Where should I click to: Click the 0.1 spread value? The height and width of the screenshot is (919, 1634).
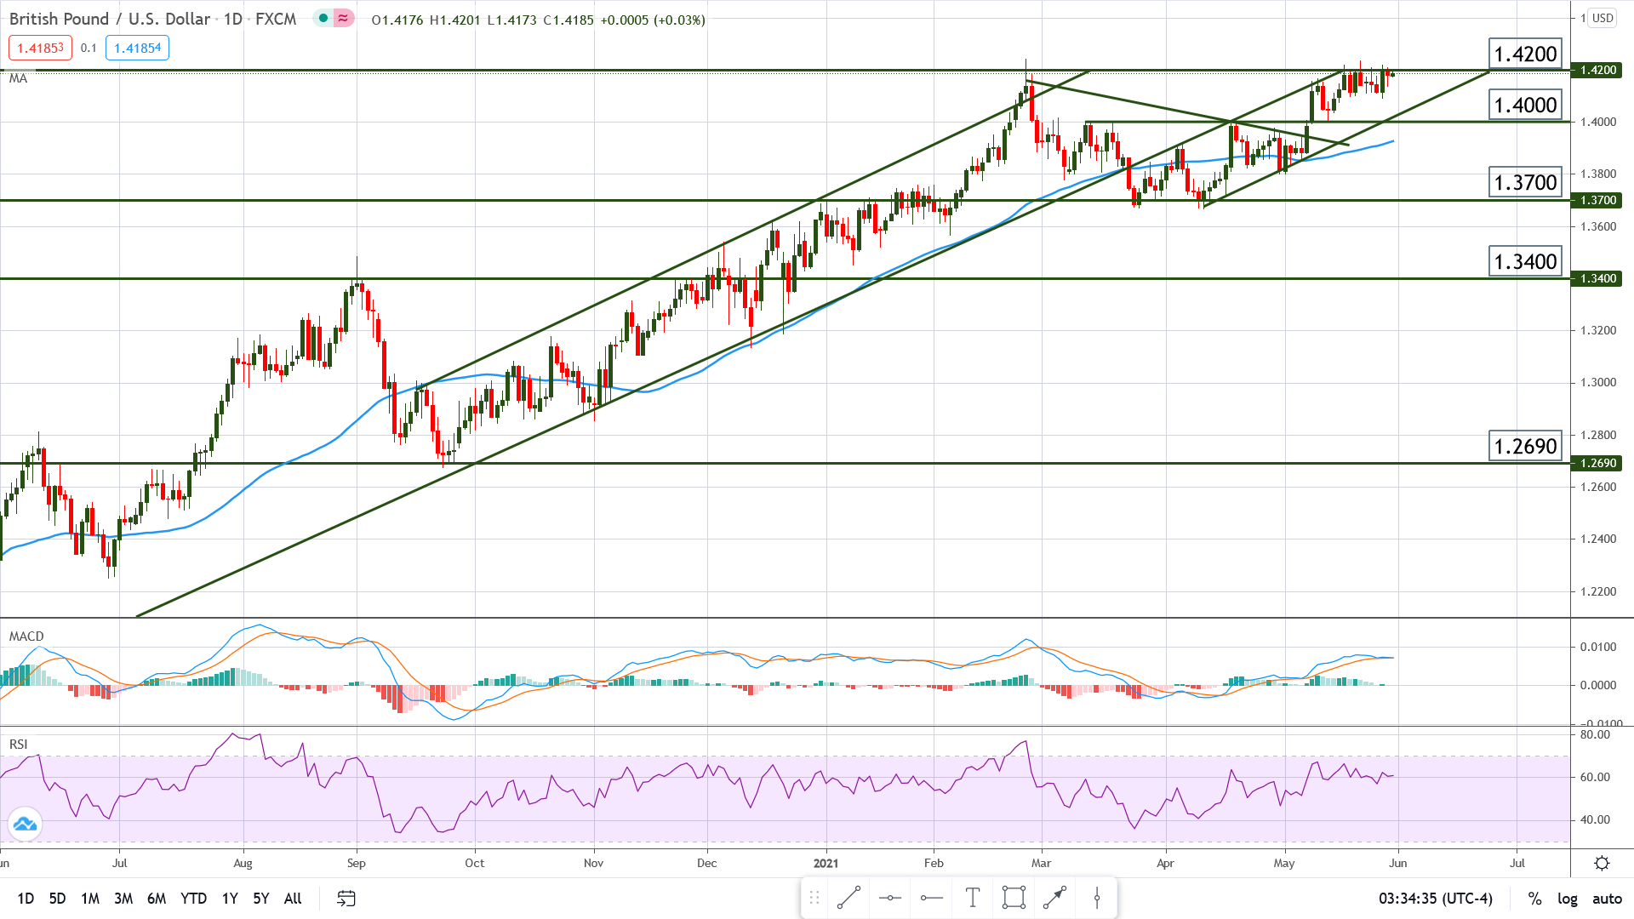point(89,48)
